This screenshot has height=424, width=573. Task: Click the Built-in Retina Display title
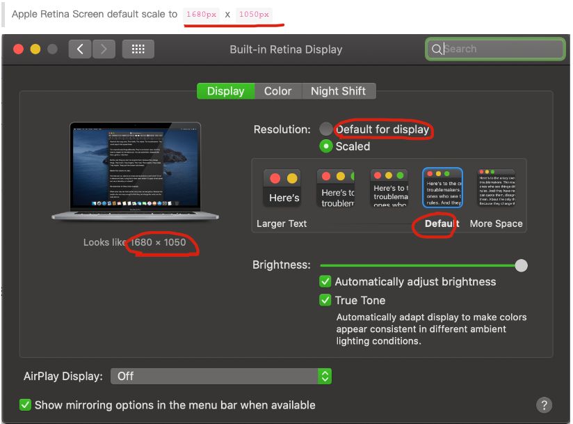click(286, 49)
